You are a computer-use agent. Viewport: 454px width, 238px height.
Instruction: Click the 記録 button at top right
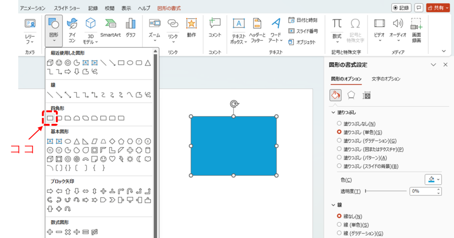(401, 8)
